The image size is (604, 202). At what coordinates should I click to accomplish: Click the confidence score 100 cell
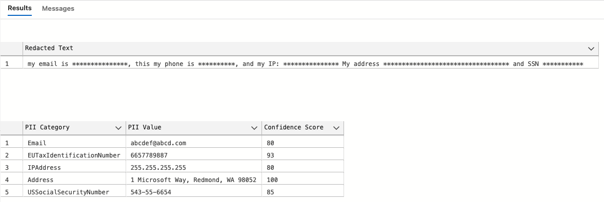coord(303,179)
